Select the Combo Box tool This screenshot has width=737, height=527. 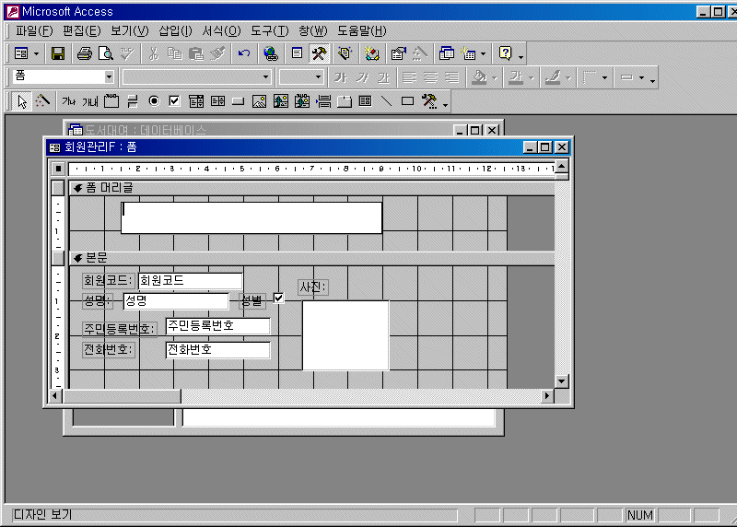[x=196, y=101]
